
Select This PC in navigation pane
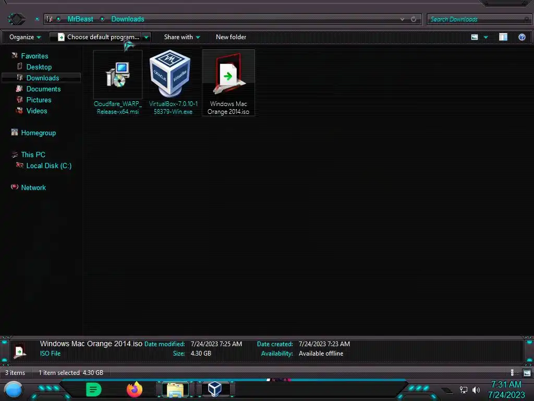[33, 155]
